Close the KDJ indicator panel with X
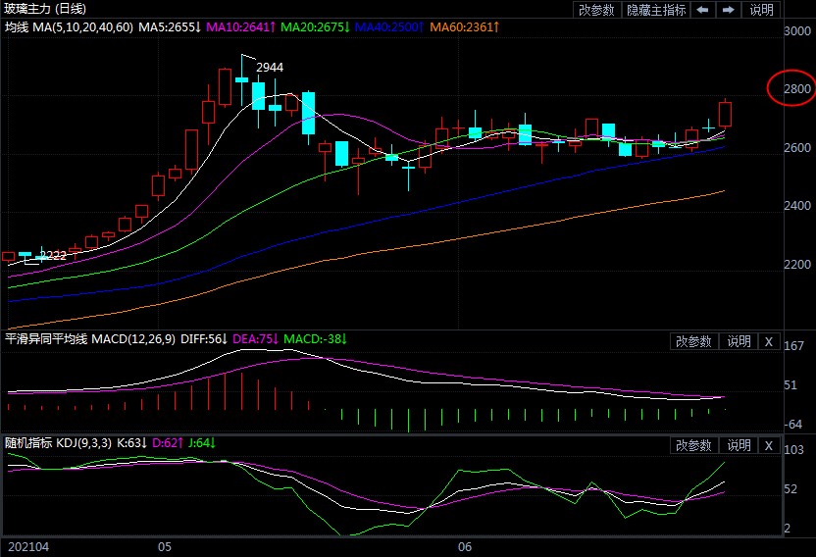The image size is (816, 557). tap(769, 445)
